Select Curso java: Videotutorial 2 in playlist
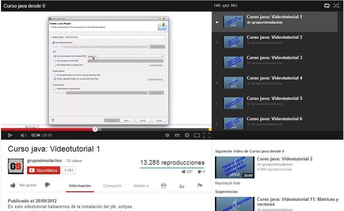The image size is (344, 211). click(x=275, y=42)
